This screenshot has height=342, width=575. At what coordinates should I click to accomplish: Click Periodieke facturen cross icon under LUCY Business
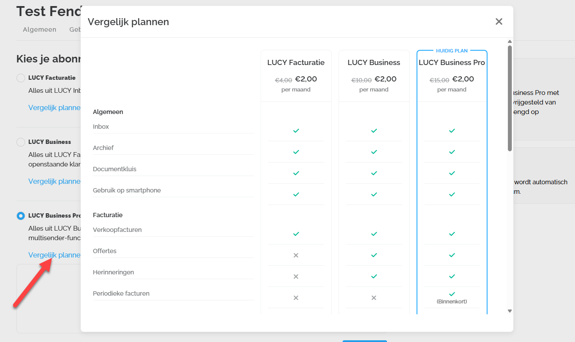tap(374, 298)
